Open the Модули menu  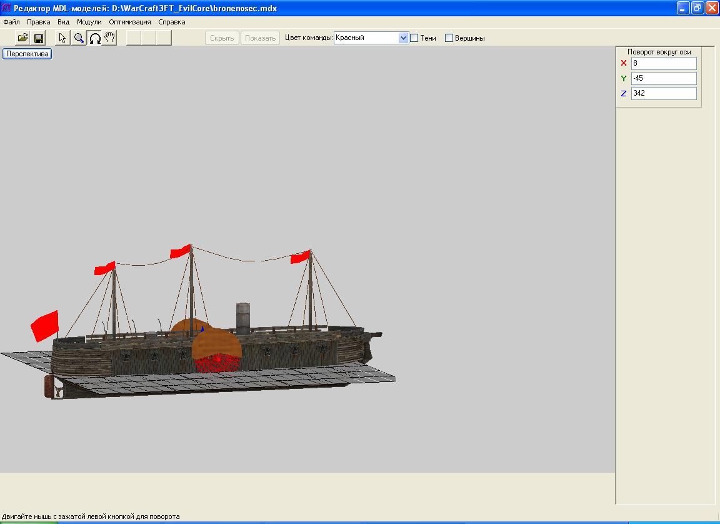click(x=89, y=22)
